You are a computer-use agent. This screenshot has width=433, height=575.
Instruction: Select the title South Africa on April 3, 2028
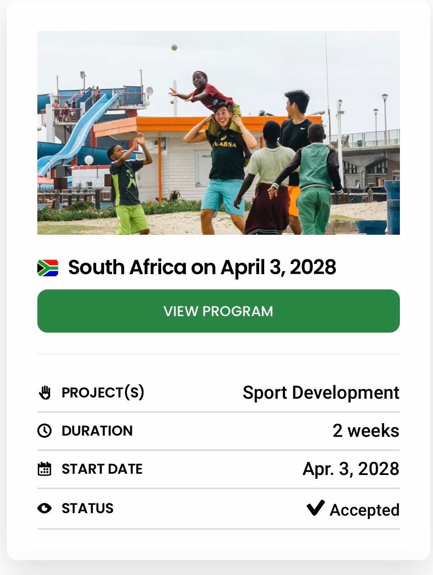(202, 267)
